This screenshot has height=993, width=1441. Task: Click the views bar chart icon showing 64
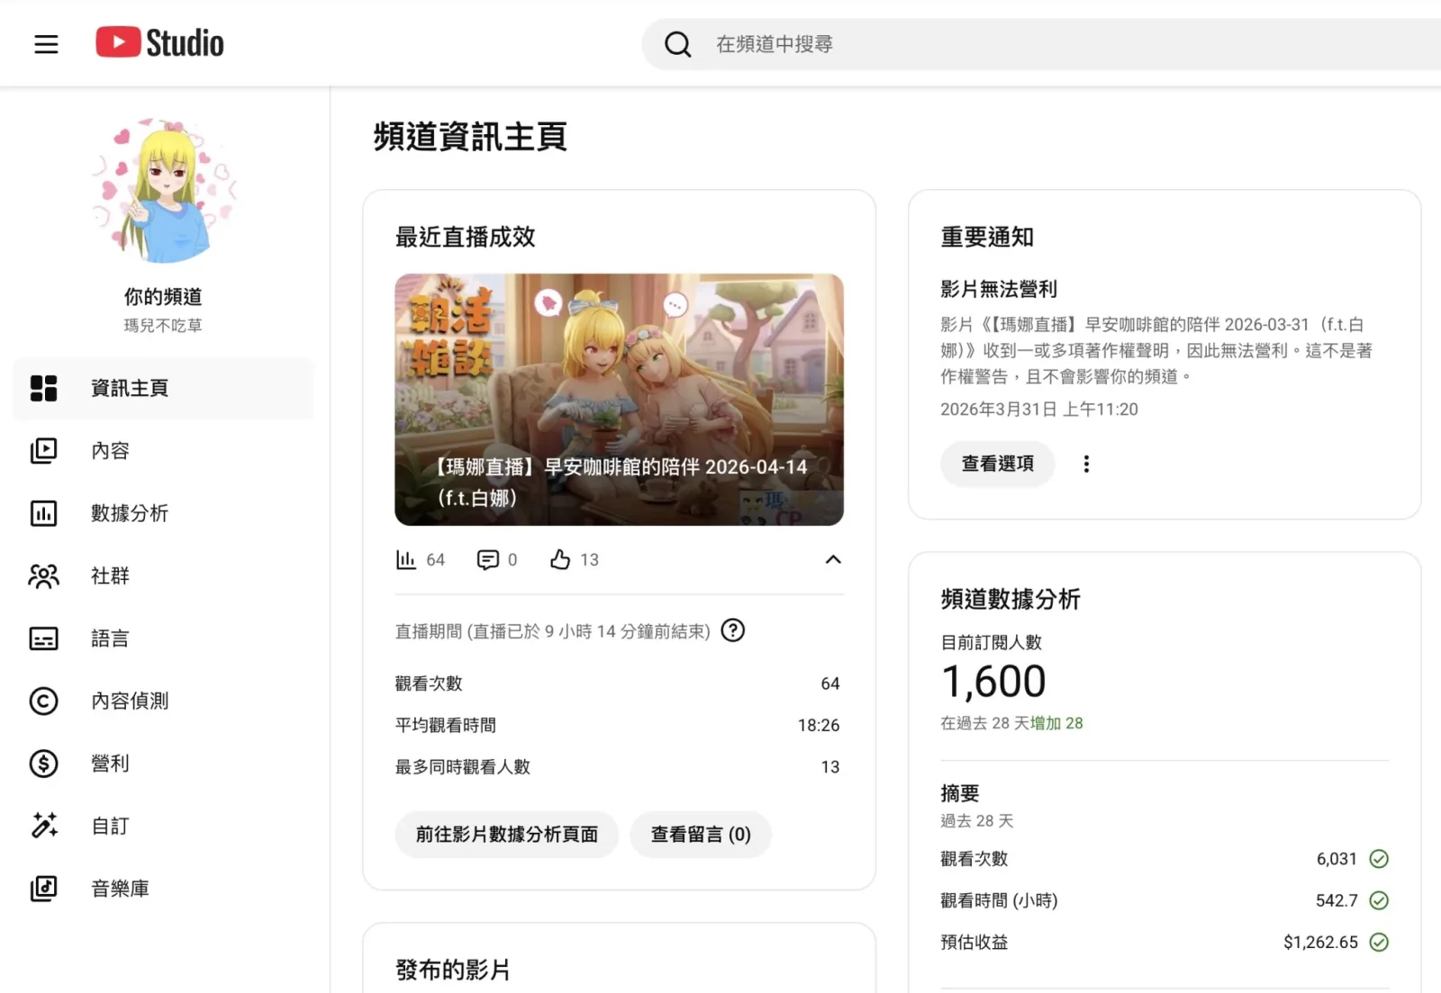coord(406,560)
